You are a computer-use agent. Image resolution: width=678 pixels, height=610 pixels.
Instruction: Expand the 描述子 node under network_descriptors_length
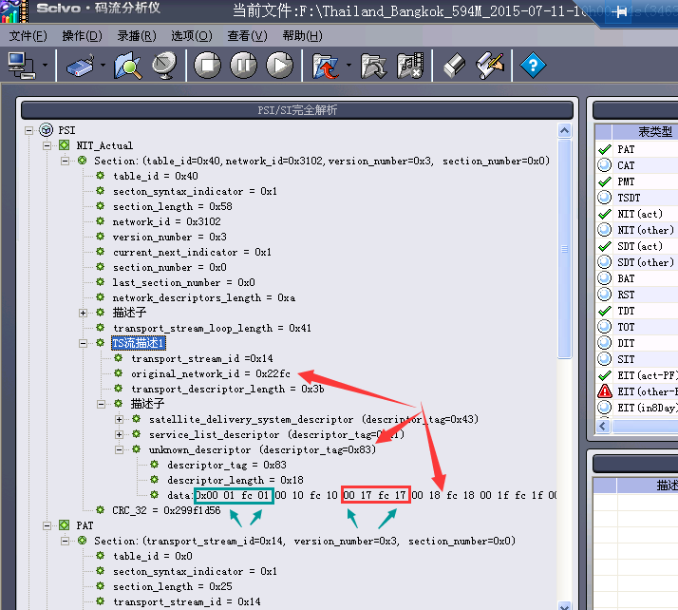pos(83,313)
